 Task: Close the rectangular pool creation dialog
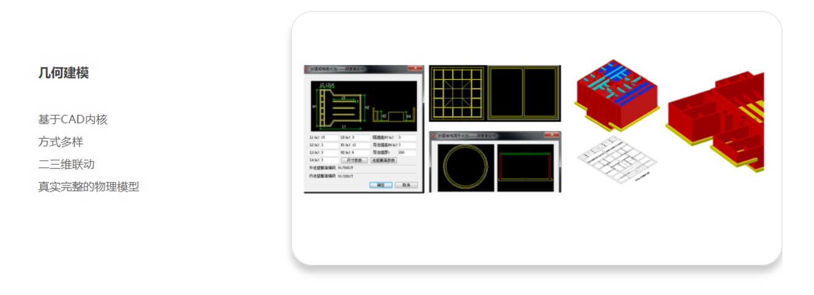416,68
